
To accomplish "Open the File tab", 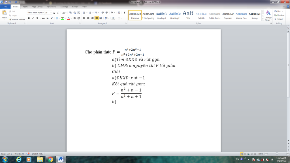I will (5, 7).
